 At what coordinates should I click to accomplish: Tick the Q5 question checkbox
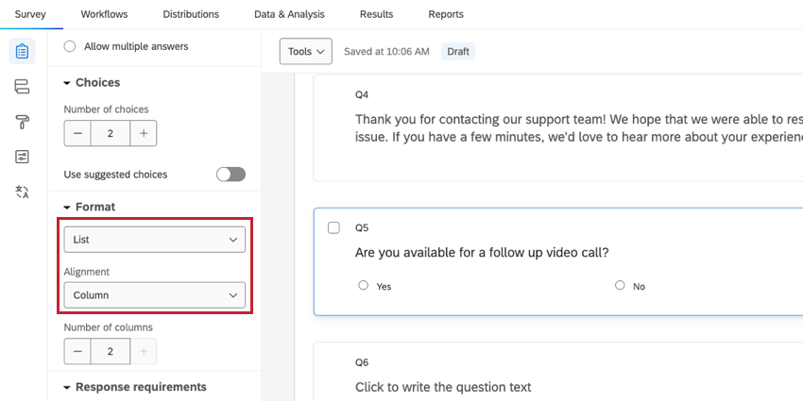click(333, 227)
